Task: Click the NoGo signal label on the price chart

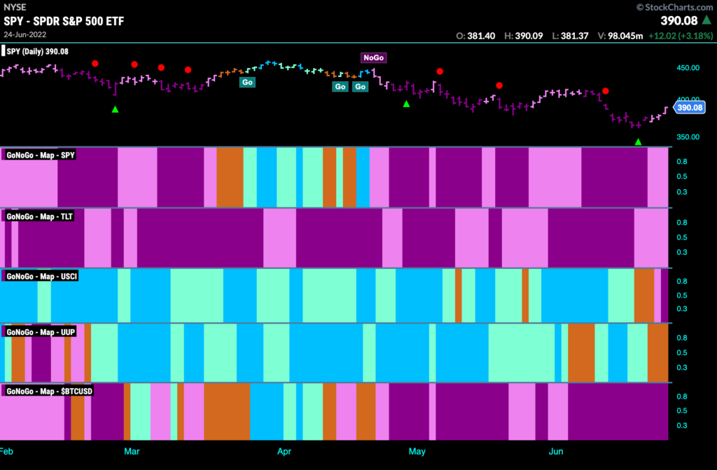Action: tap(374, 57)
